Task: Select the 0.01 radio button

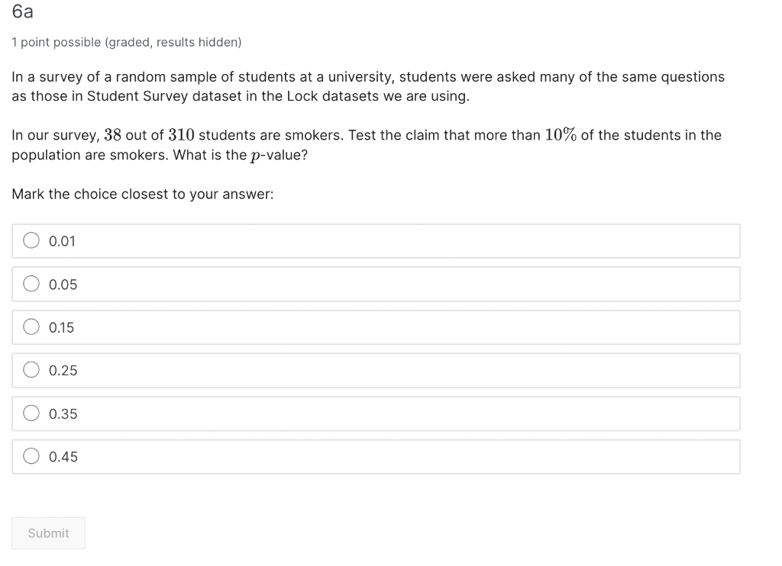Action: coord(31,240)
